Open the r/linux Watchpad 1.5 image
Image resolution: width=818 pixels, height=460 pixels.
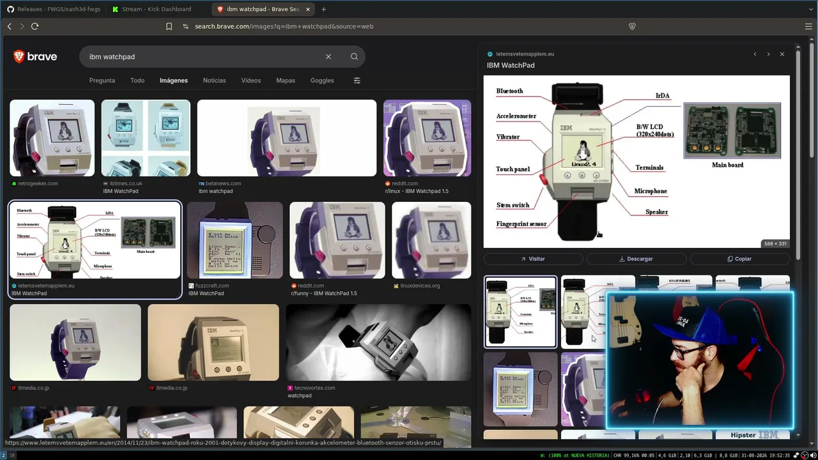coord(428,138)
